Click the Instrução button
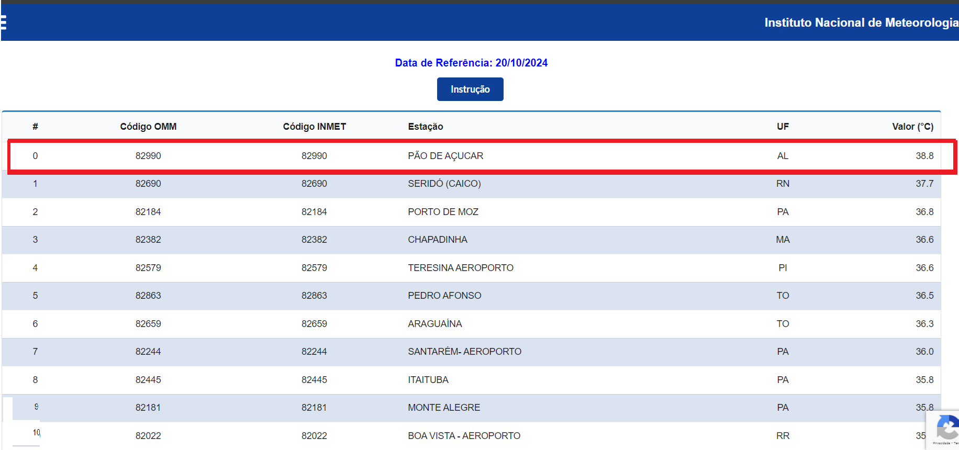The image size is (959, 450). coord(470,89)
